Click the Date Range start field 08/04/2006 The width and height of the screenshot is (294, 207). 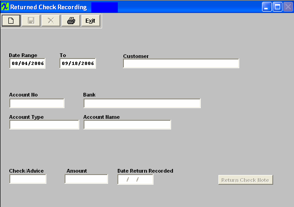[27, 64]
